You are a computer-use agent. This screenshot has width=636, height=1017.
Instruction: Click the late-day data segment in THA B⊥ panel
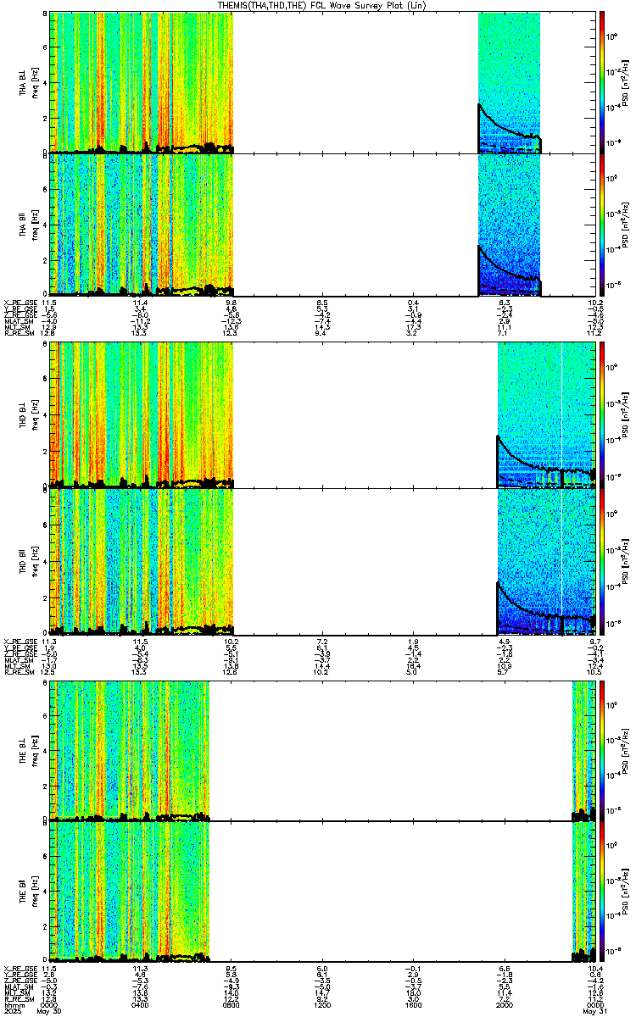509,82
